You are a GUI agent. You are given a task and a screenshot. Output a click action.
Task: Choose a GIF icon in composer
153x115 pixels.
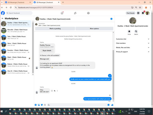click(45, 105)
